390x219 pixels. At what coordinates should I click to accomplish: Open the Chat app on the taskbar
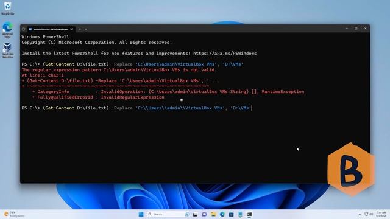click(204, 214)
